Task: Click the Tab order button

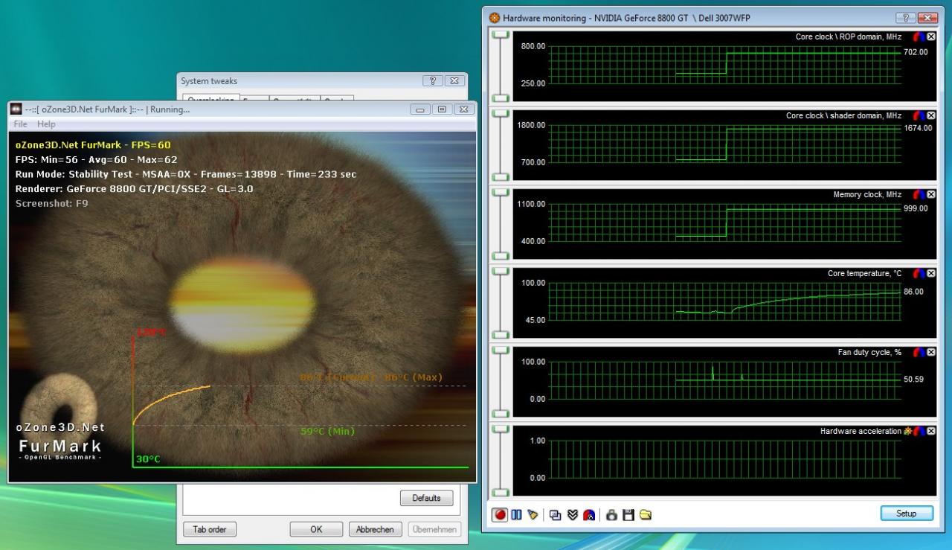Action: [210, 529]
